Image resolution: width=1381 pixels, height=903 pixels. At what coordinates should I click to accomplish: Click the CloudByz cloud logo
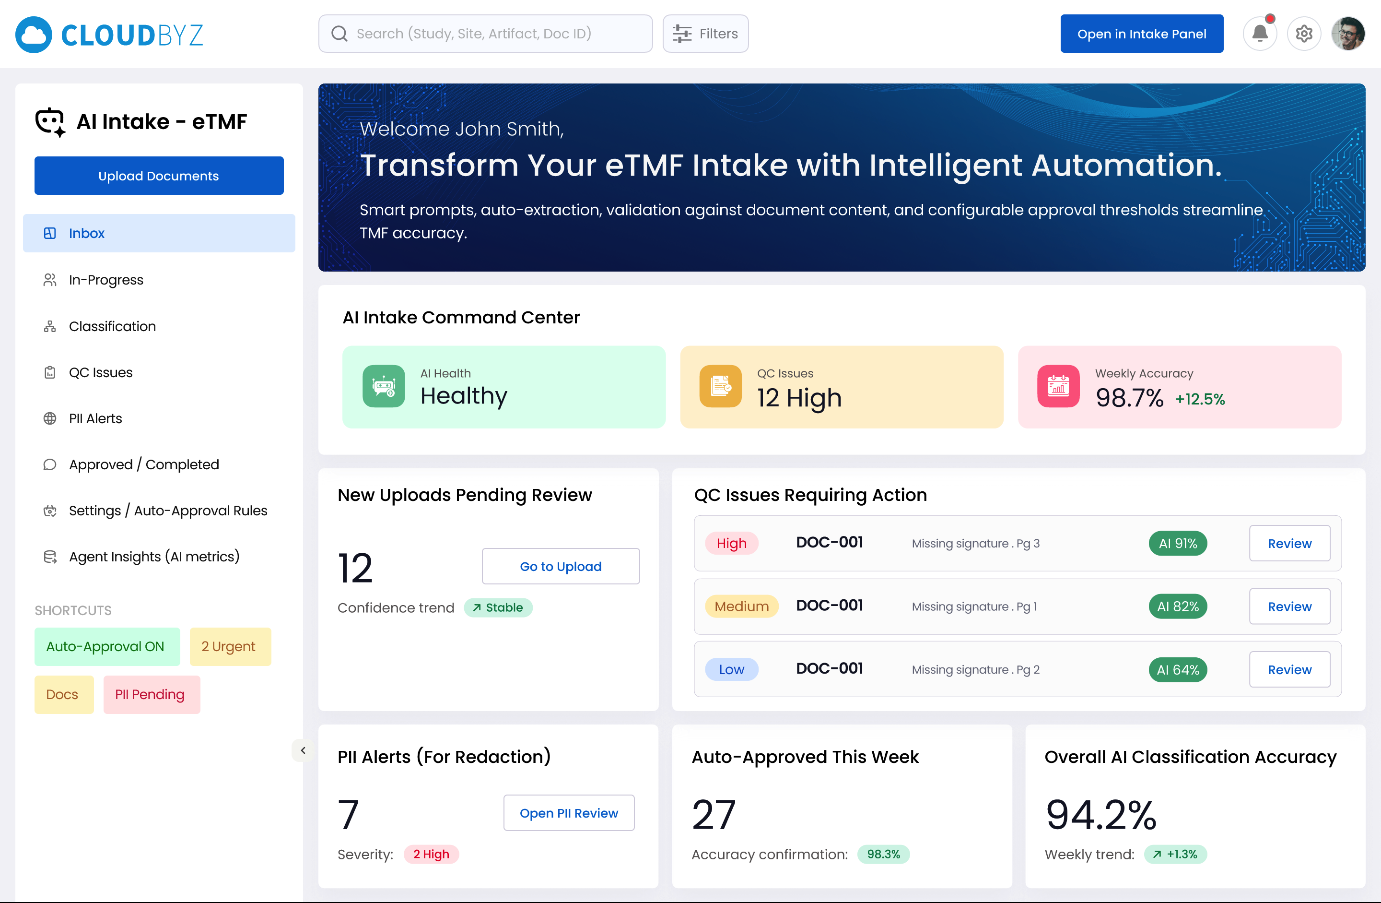coord(34,35)
